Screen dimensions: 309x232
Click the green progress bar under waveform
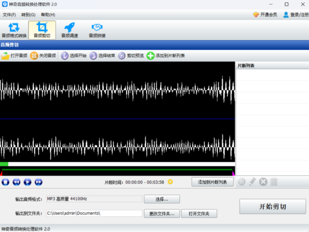pyautogui.click(x=118, y=169)
